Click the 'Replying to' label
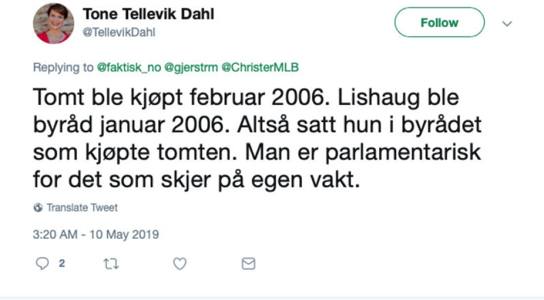This screenshot has height=300, width=544. coord(63,67)
